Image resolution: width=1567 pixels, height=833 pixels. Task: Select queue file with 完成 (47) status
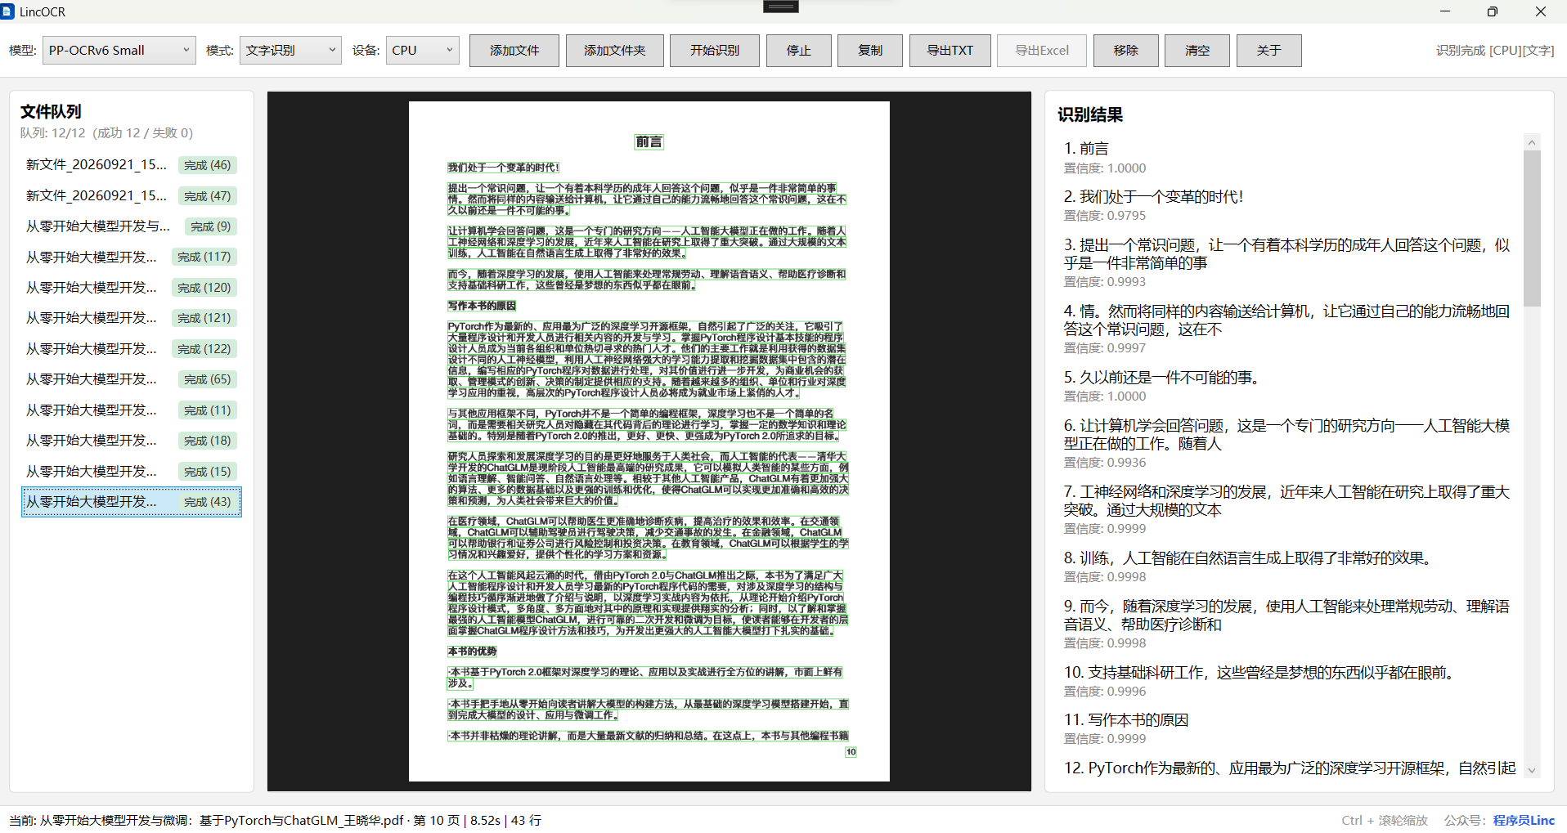coord(131,196)
